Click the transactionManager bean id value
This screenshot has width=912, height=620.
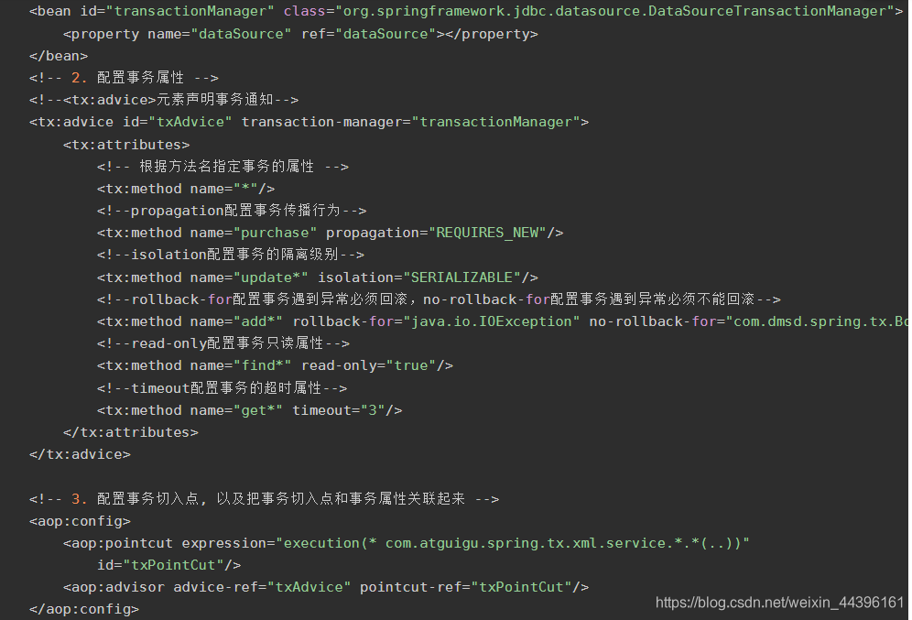click(190, 11)
